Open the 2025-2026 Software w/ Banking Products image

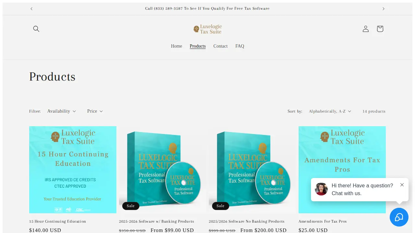(162, 170)
